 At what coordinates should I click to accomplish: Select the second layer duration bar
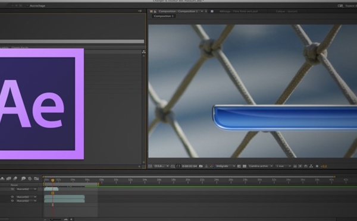click(x=64, y=197)
